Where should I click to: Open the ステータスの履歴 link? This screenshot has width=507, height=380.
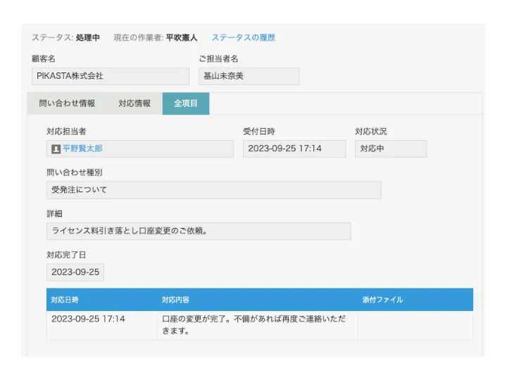(243, 37)
